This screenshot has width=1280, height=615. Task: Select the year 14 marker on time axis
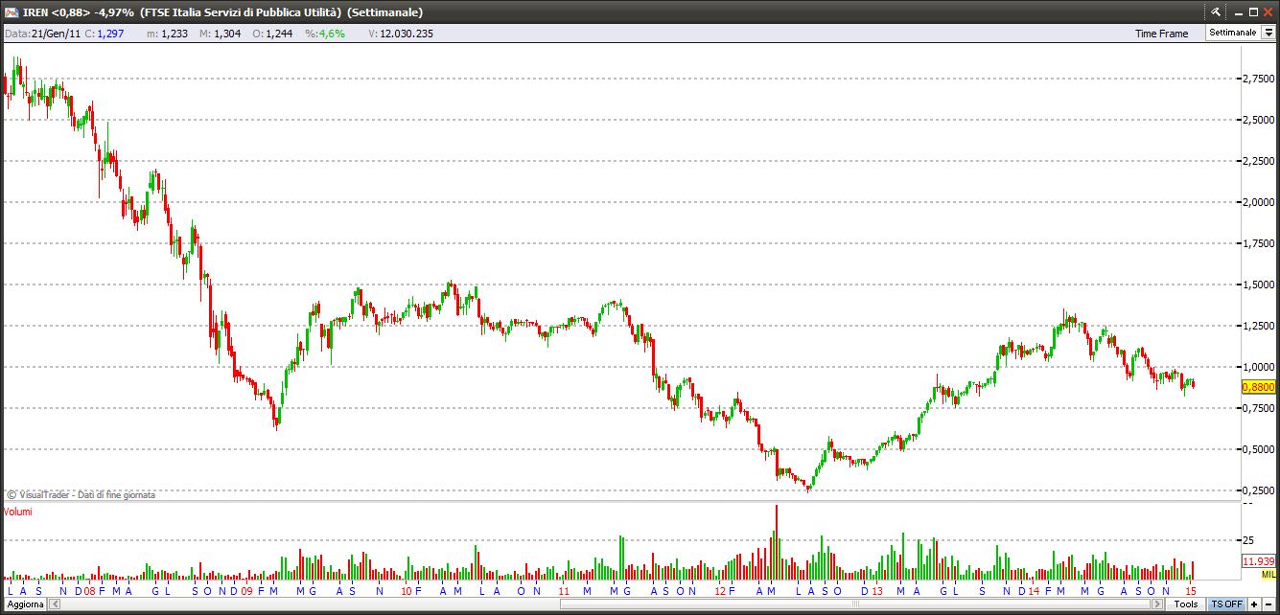[1034, 591]
